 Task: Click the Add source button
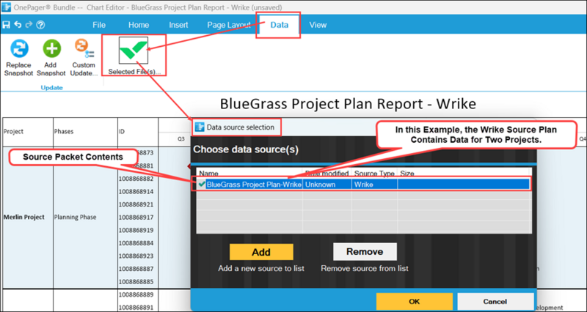point(261,252)
